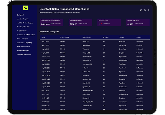
Task: Open the user profile icon
Action: tap(149, 10)
